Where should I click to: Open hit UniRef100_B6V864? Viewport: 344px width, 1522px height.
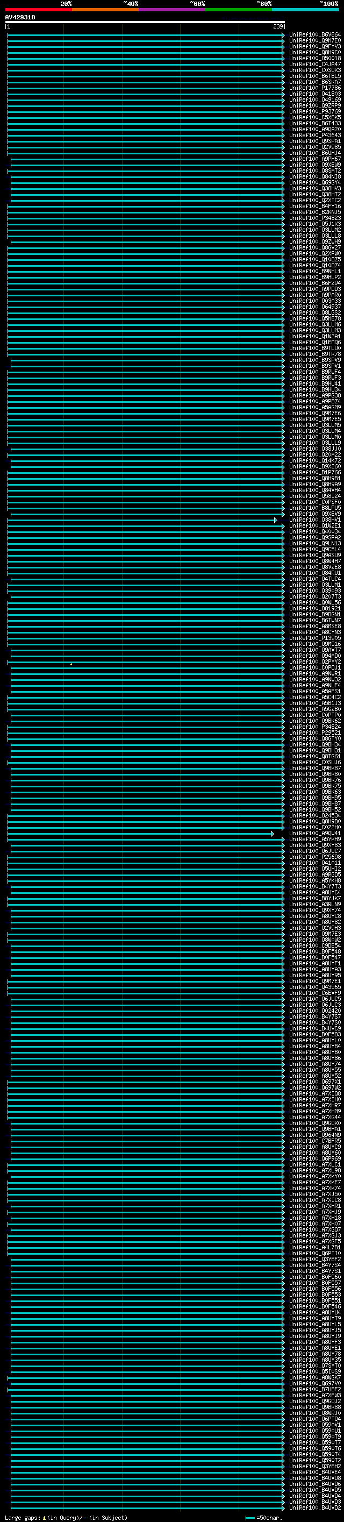(315, 35)
